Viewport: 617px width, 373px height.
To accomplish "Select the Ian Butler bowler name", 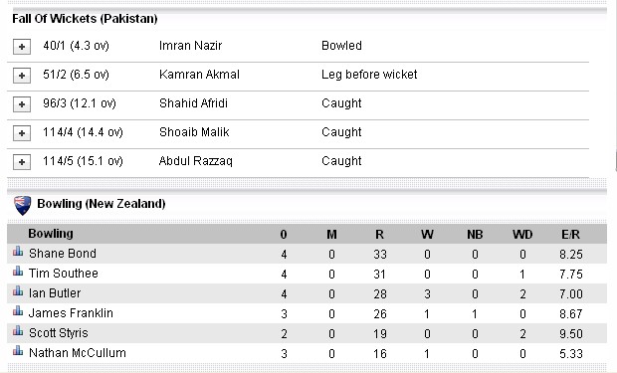I will [x=55, y=293].
